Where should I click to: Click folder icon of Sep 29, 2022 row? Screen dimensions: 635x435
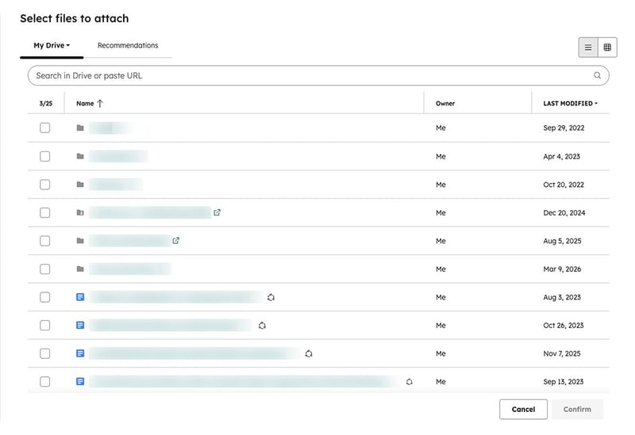coord(80,128)
